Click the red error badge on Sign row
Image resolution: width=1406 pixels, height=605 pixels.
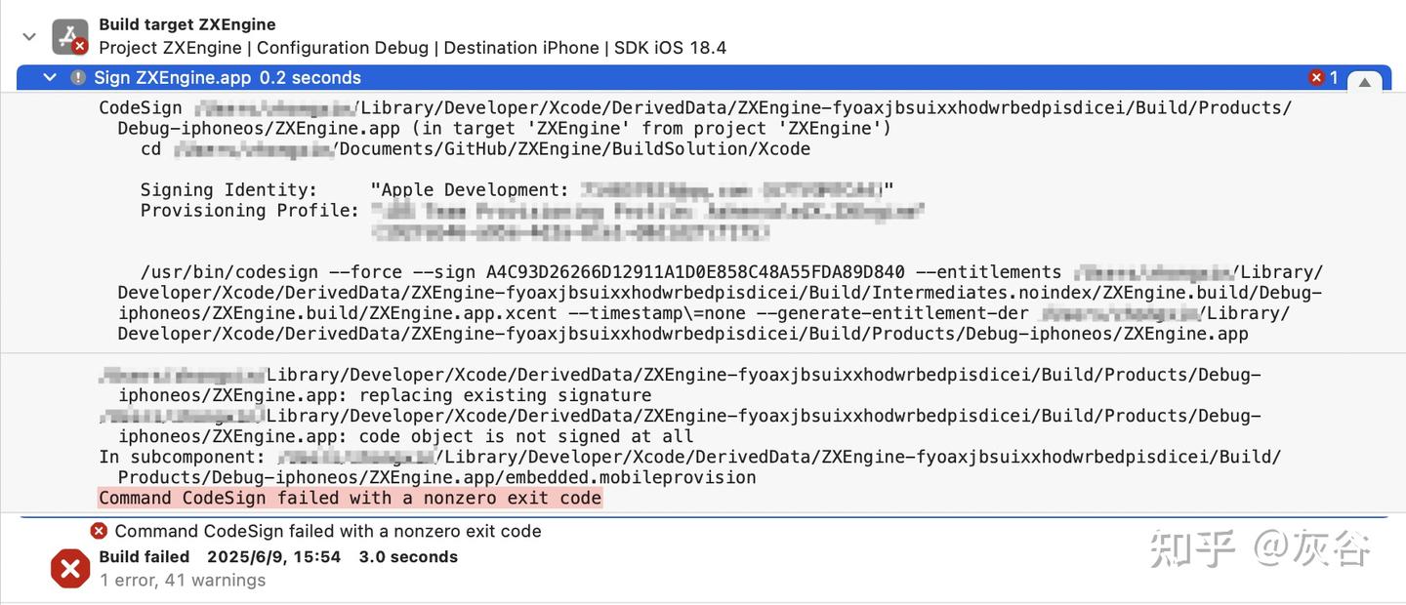(1316, 78)
